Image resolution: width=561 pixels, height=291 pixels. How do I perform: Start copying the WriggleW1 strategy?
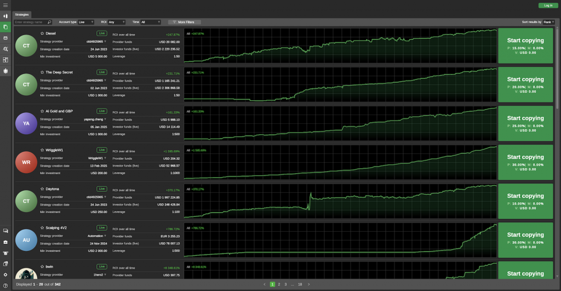525,162
